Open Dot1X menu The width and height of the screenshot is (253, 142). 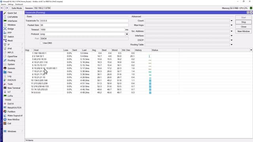[11, 104]
